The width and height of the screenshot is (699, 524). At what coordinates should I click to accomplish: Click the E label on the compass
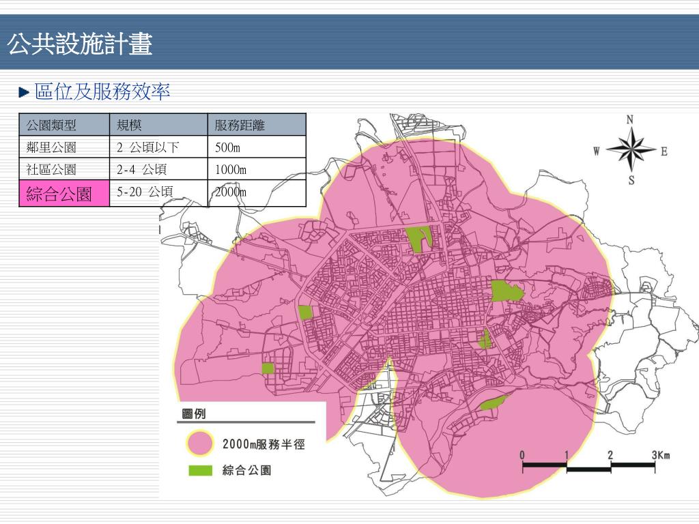[x=664, y=151]
